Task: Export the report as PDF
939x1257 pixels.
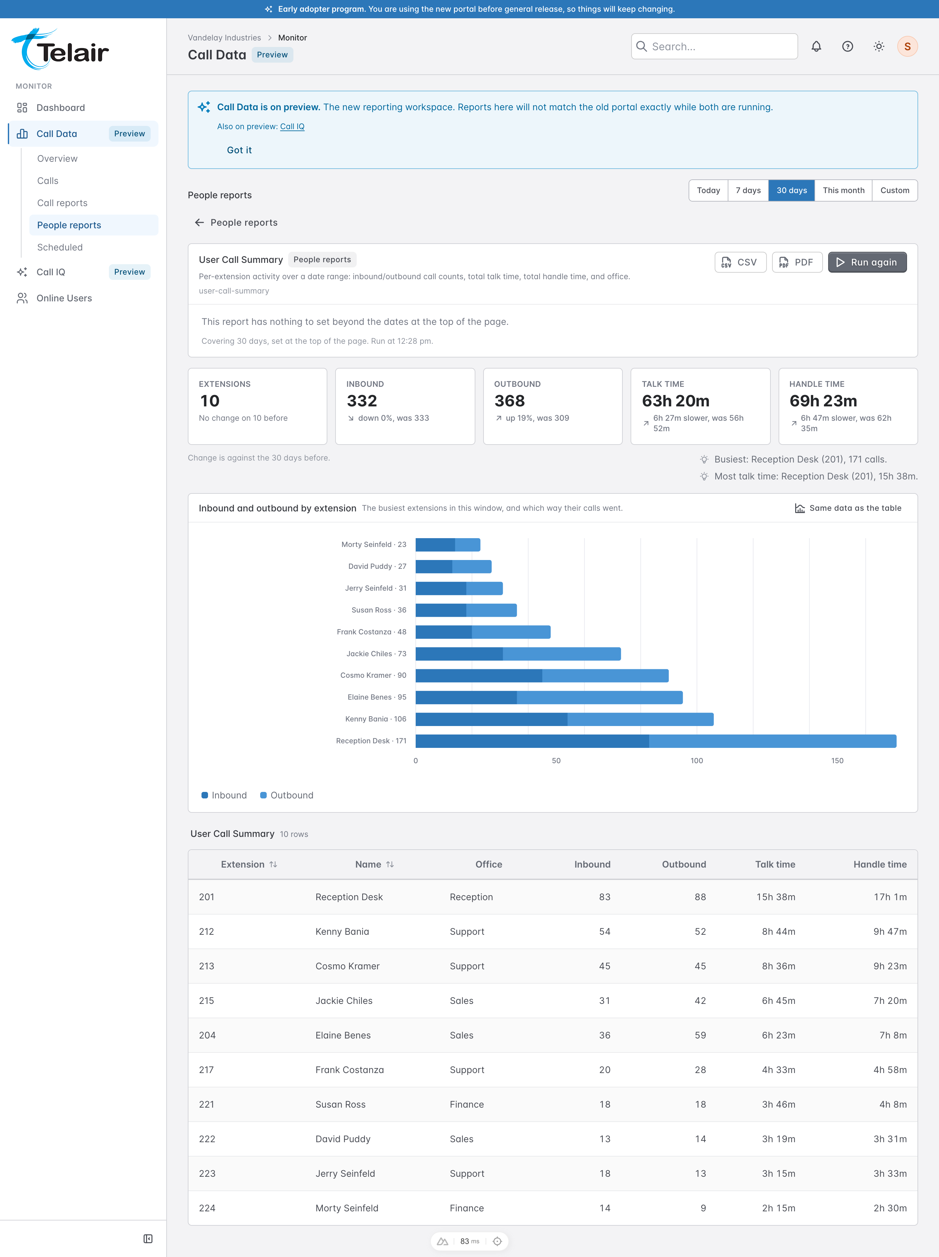Action: tap(797, 263)
